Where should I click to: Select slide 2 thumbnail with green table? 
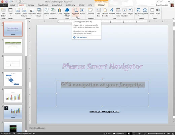pos(13,46)
